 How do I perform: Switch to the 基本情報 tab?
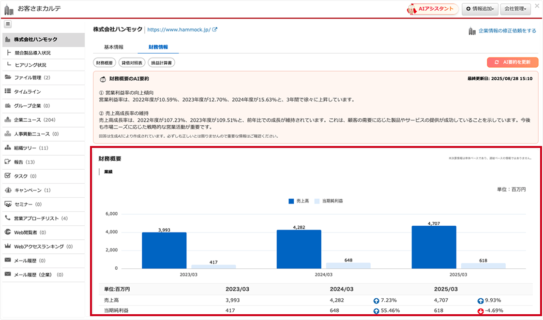[x=114, y=47]
